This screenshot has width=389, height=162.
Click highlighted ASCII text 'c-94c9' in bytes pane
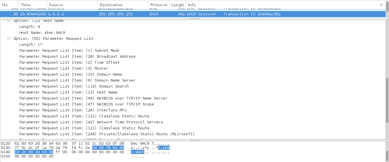(138, 152)
